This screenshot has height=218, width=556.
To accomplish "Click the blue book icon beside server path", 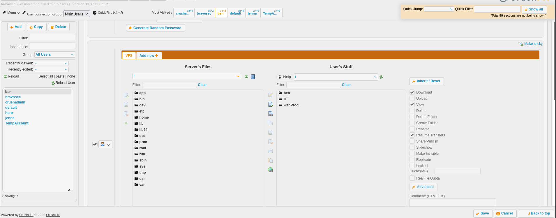I will (253, 77).
